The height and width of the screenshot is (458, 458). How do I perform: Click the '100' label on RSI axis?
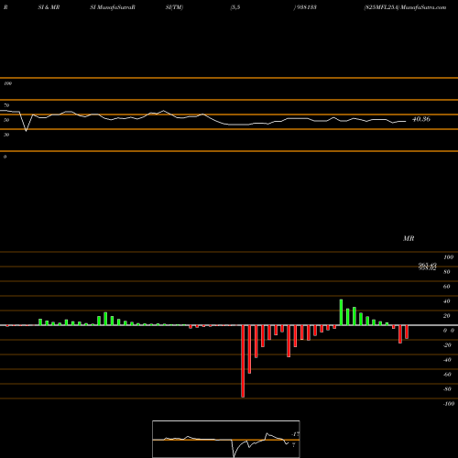(x=7, y=83)
